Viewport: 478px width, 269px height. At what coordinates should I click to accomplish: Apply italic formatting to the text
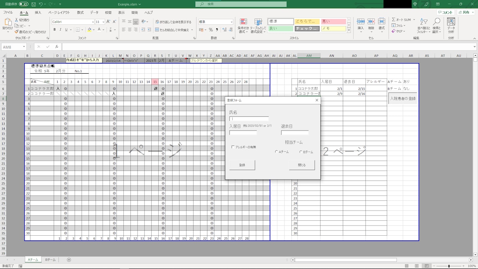click(60, 30)
